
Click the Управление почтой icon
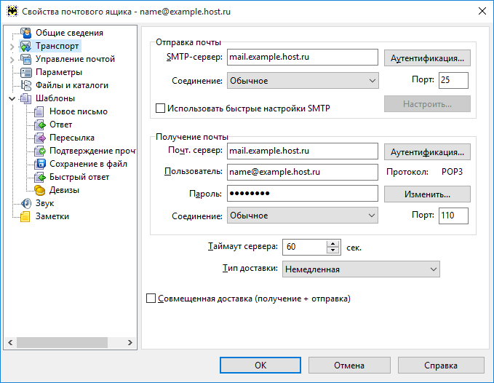(26, 59)
